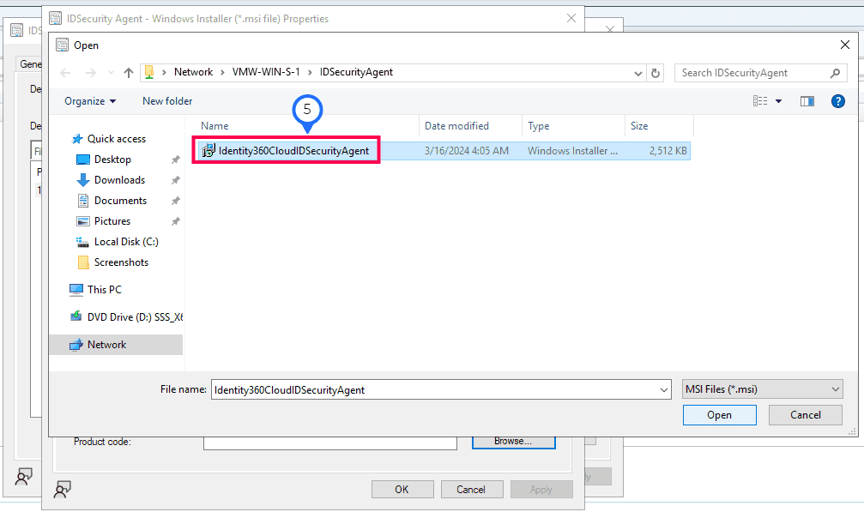Click the search magnifier icon
The height and width of the screenshot is (512, 864).
click(836, 73)
